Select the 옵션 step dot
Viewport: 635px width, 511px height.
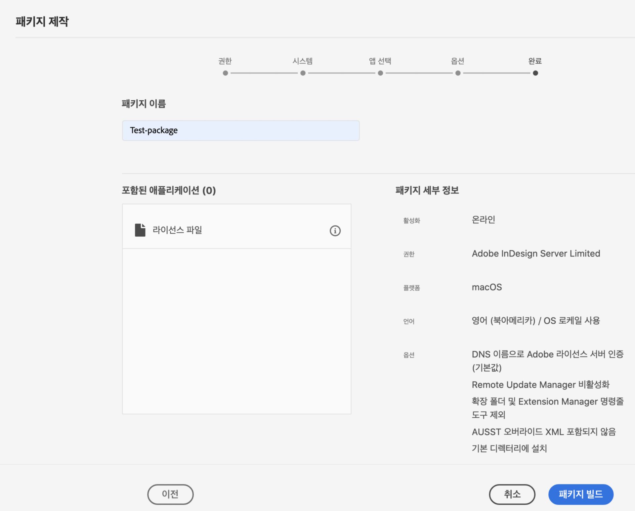click(458, 73)
